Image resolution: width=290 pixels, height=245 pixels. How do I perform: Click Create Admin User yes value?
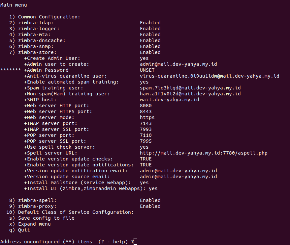click(144, 59)
